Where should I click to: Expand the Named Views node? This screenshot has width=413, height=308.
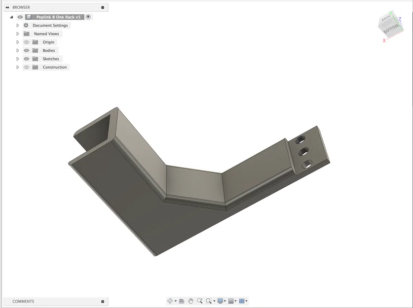(17, 34)
